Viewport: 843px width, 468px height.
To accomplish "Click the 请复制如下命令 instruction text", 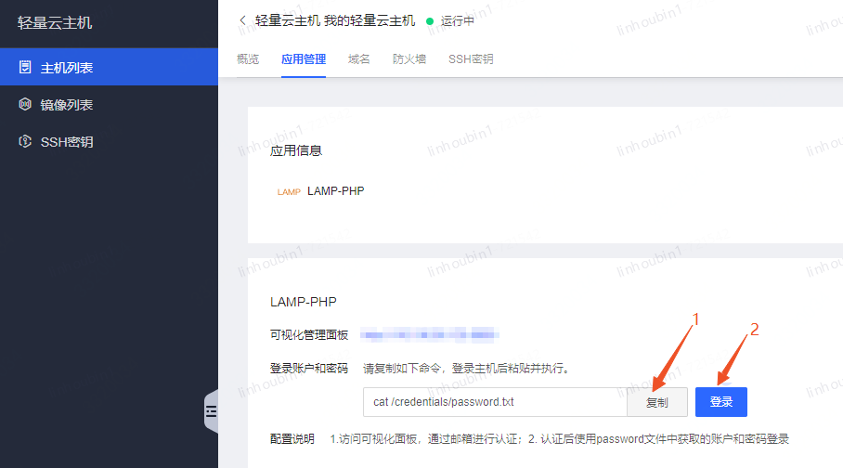I will click(466, 369).
